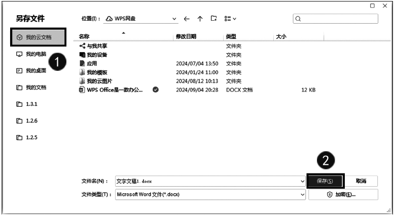This screenshot has height=216, width=395.
Task: Sort files by 修改日期 column header
Action: [186, 36]
